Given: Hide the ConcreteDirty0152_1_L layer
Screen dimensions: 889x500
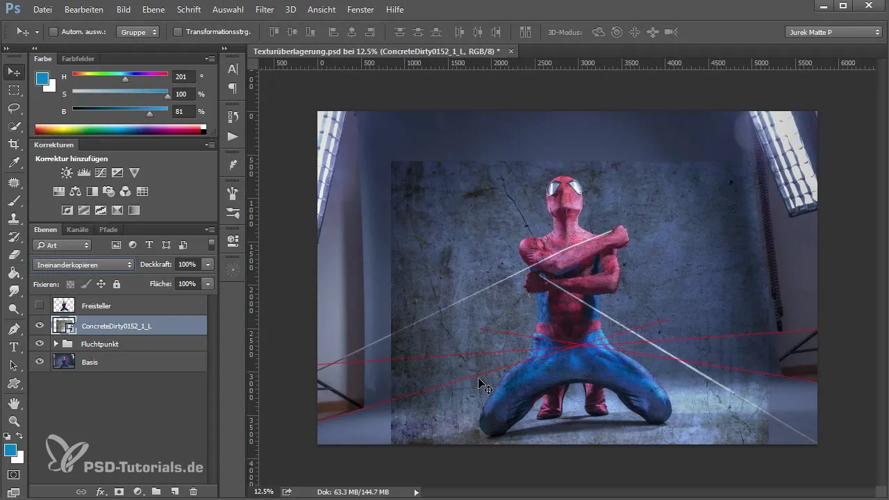Looking at the screenshot, I should tap(40, 325).
